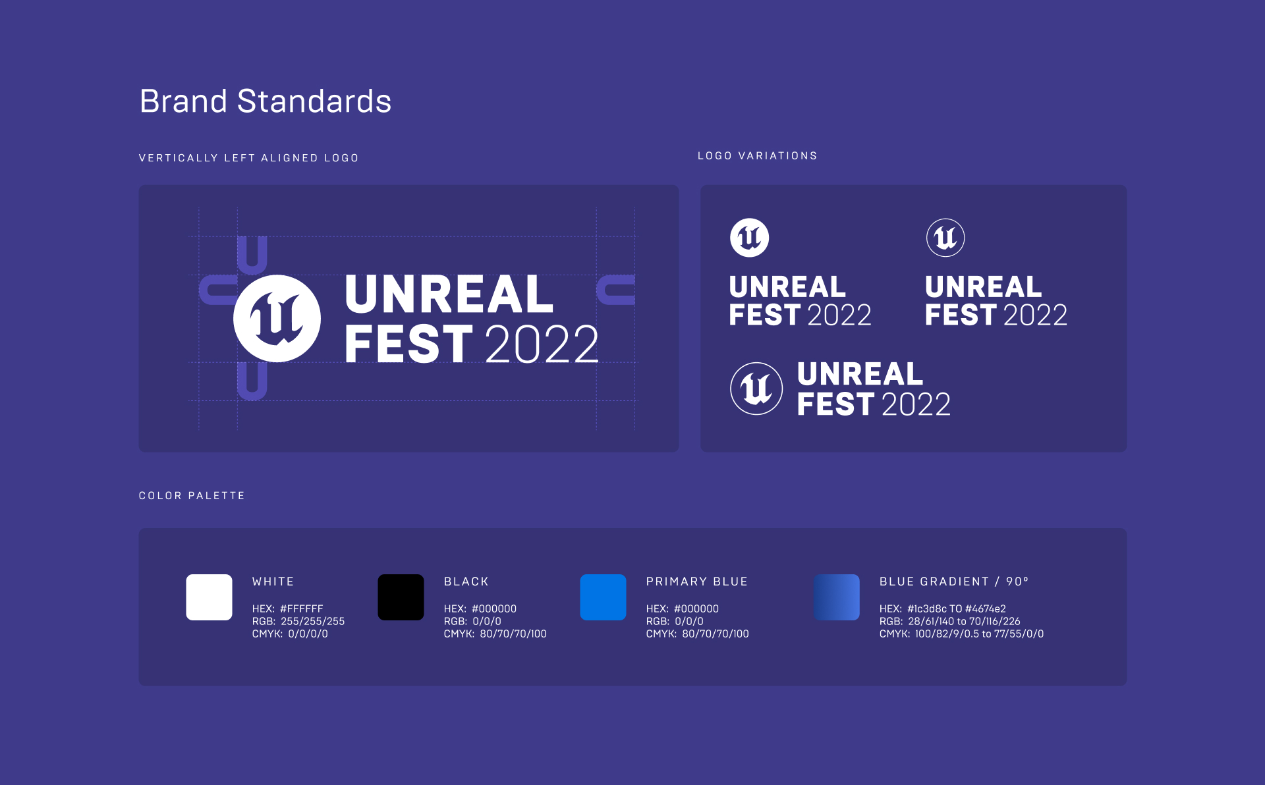The image size is (1265, 785).
Task: Click the U spacing marker above the main logo
Action: pyautogui.click(x=252, y=255)
